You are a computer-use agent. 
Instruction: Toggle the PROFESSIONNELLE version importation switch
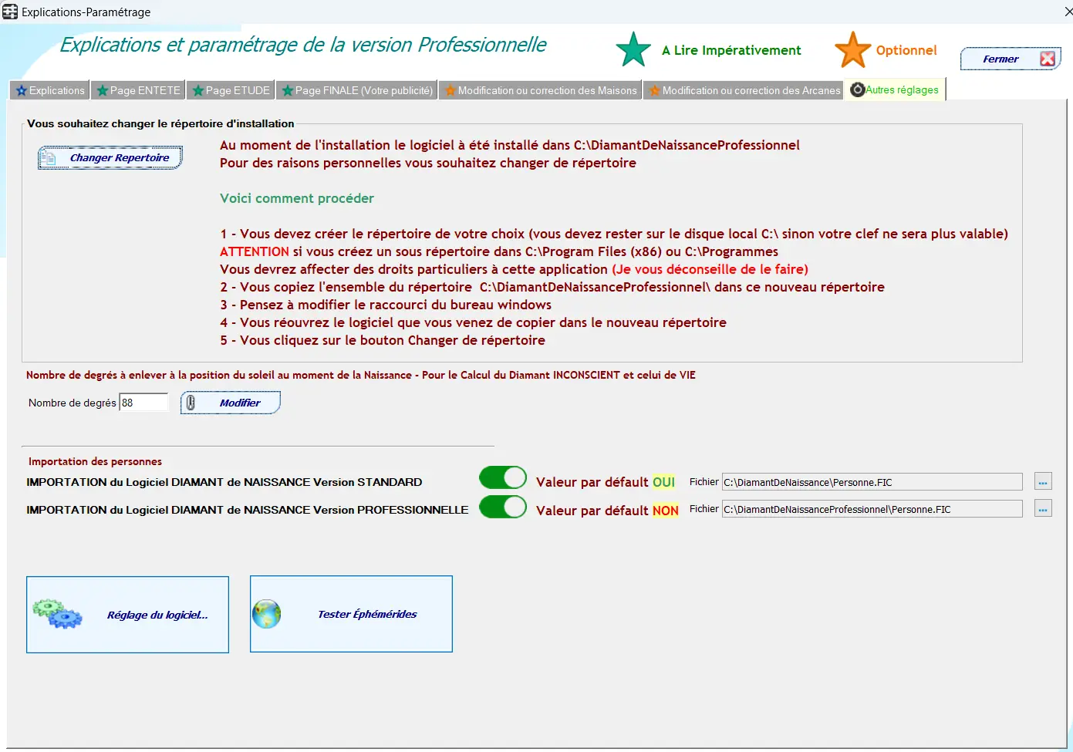502,507
